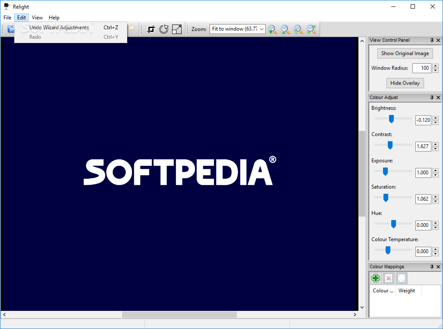The height and width of the screenshot is (329, 443).
Task: Close the Colour Adjust panel
Action: pyautogui.click(x=438, y=98)
